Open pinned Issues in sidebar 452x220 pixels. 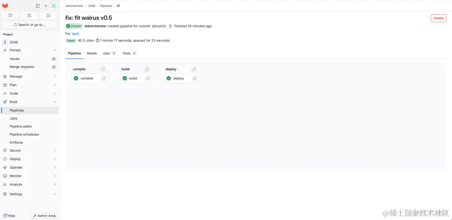click(x=29, y=59)
